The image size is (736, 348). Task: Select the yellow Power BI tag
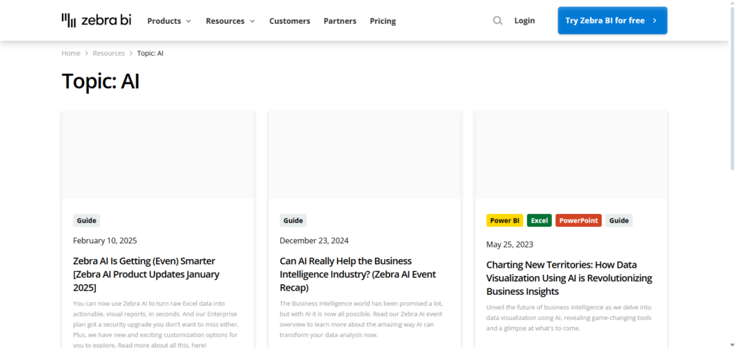pos(505,220)
